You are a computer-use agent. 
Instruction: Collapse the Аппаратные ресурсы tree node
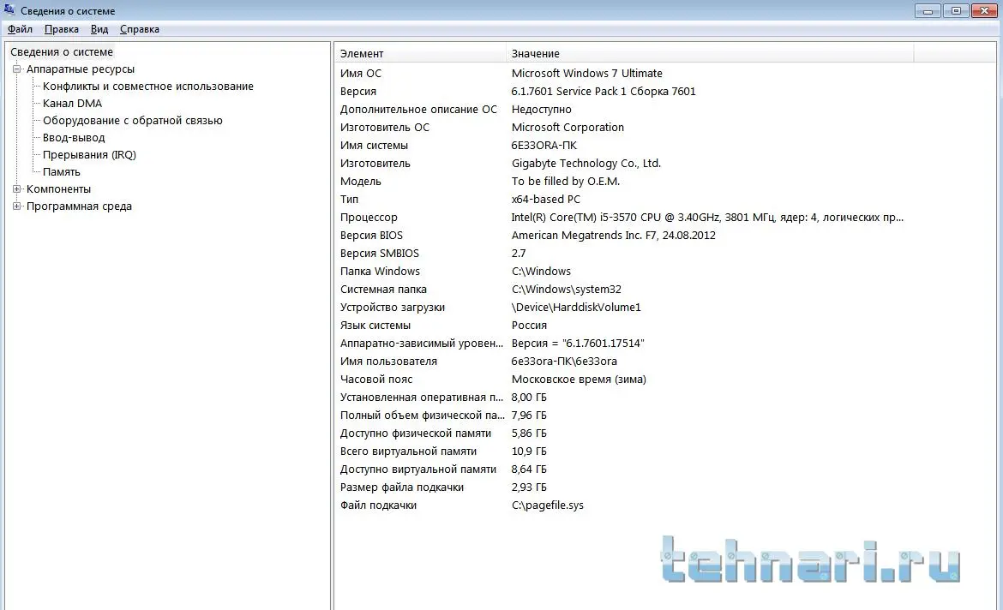[17, 69]
